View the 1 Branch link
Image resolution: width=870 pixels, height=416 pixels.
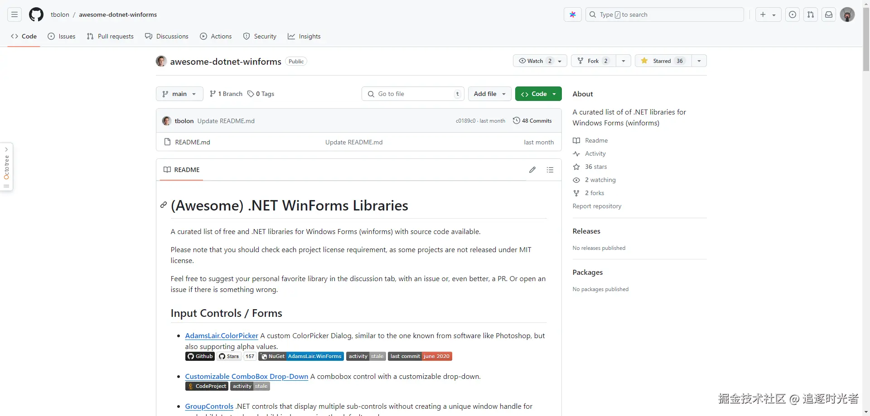pyautogui.click(x=226, y=94)
